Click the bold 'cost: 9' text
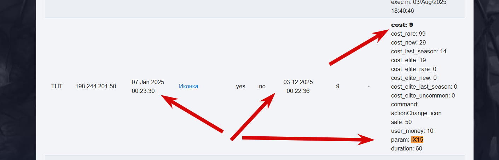 [x=402, y=25]
